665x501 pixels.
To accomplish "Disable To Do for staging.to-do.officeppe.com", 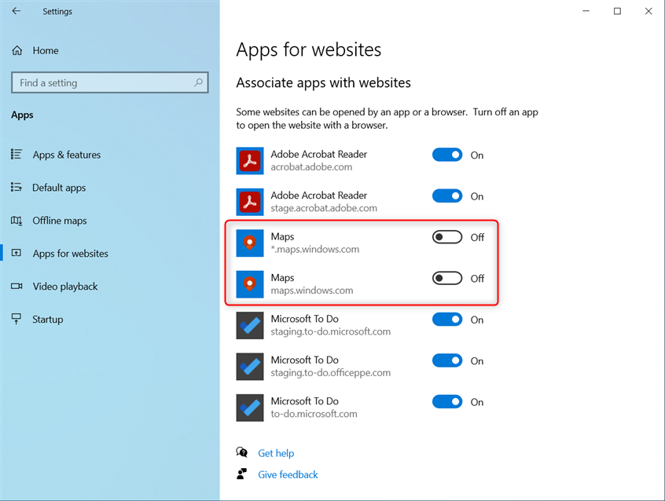I will tap(447, 360).
